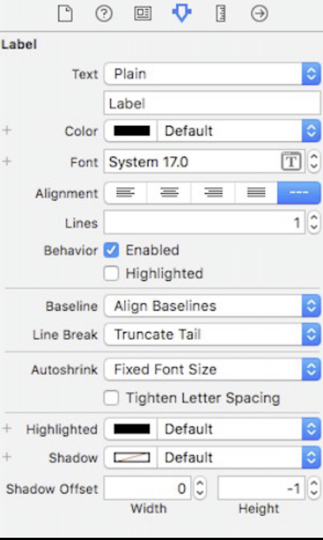Expand the Autoshrink Fixed Font Size menu
Viewport: 323px width, 540px height.
pos(212,369)
